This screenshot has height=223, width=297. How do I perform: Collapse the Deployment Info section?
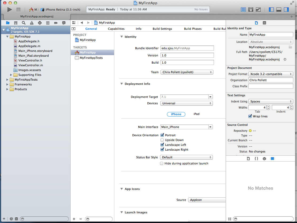(x=122, y=84)
